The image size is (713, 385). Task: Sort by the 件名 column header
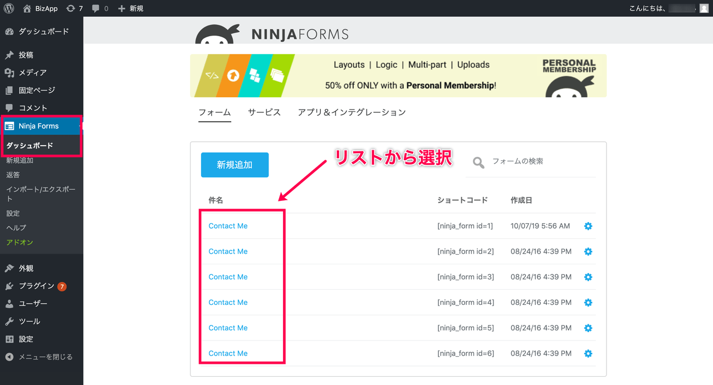pyautogui.click(x=216, y=200)
